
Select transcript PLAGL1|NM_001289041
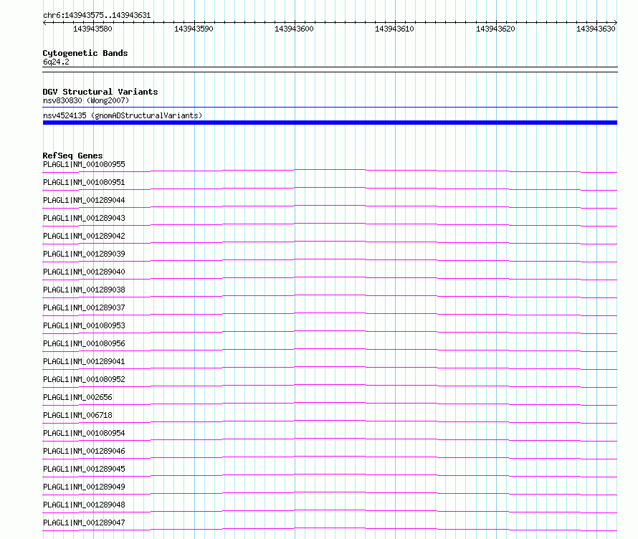tap(84, 361)
